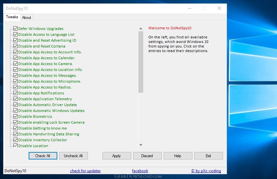Toggle Disable enabling Lock Screen Camera checkbox
This screenshot has height=179, width=277.
click(16, 122)
